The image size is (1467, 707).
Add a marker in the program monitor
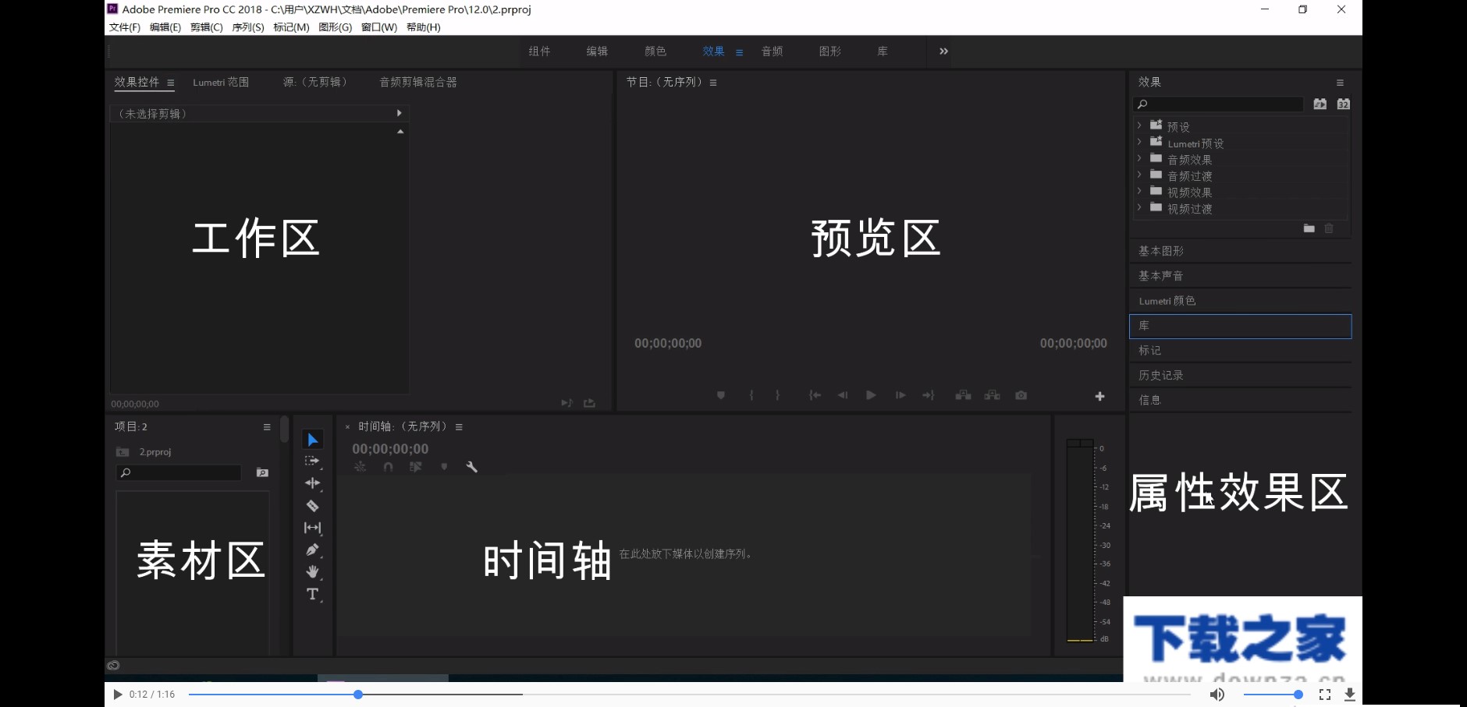[720, 395]
